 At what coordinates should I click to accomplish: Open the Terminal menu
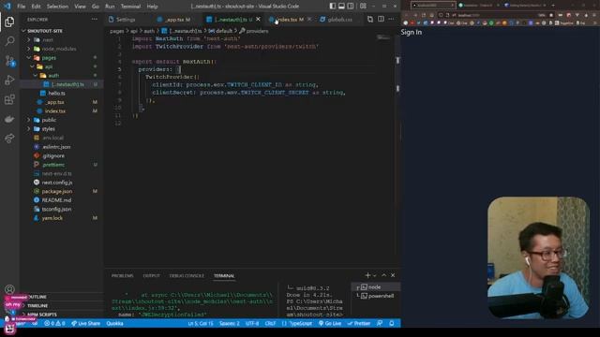130,7
